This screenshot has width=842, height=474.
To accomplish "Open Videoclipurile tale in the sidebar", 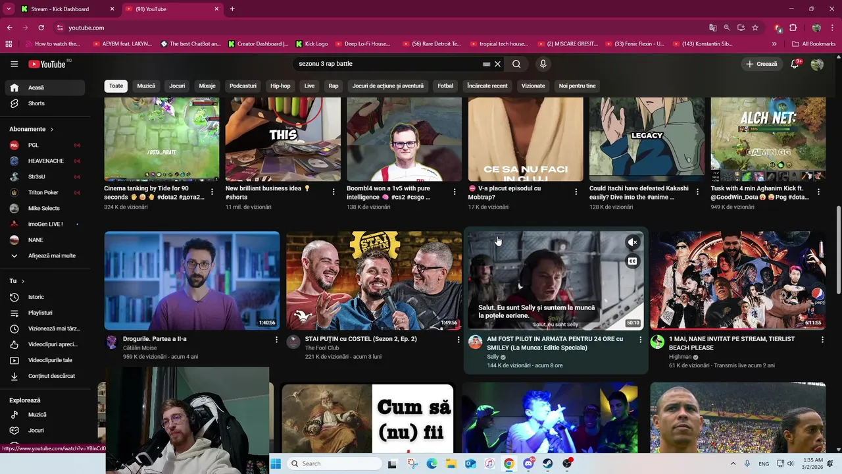I will coord(45,360).
